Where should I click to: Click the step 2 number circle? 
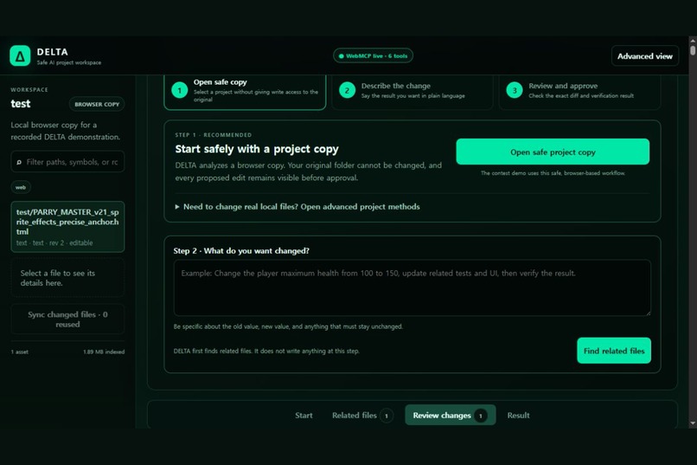click(x=347, y=90)
